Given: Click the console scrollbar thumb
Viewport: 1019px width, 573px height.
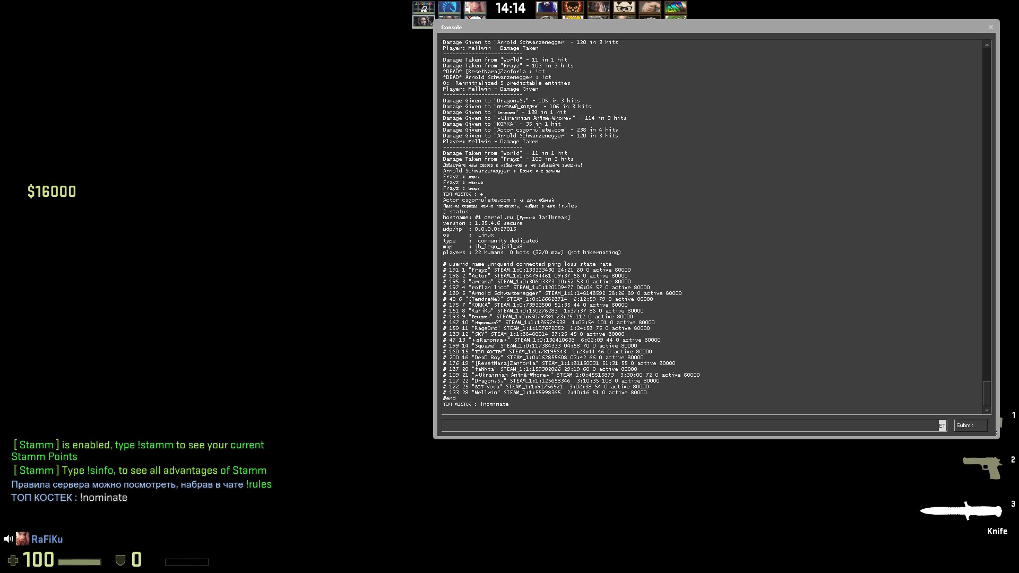Looking at the screenshot, I should pyautogui.click(x=987, y=393).
